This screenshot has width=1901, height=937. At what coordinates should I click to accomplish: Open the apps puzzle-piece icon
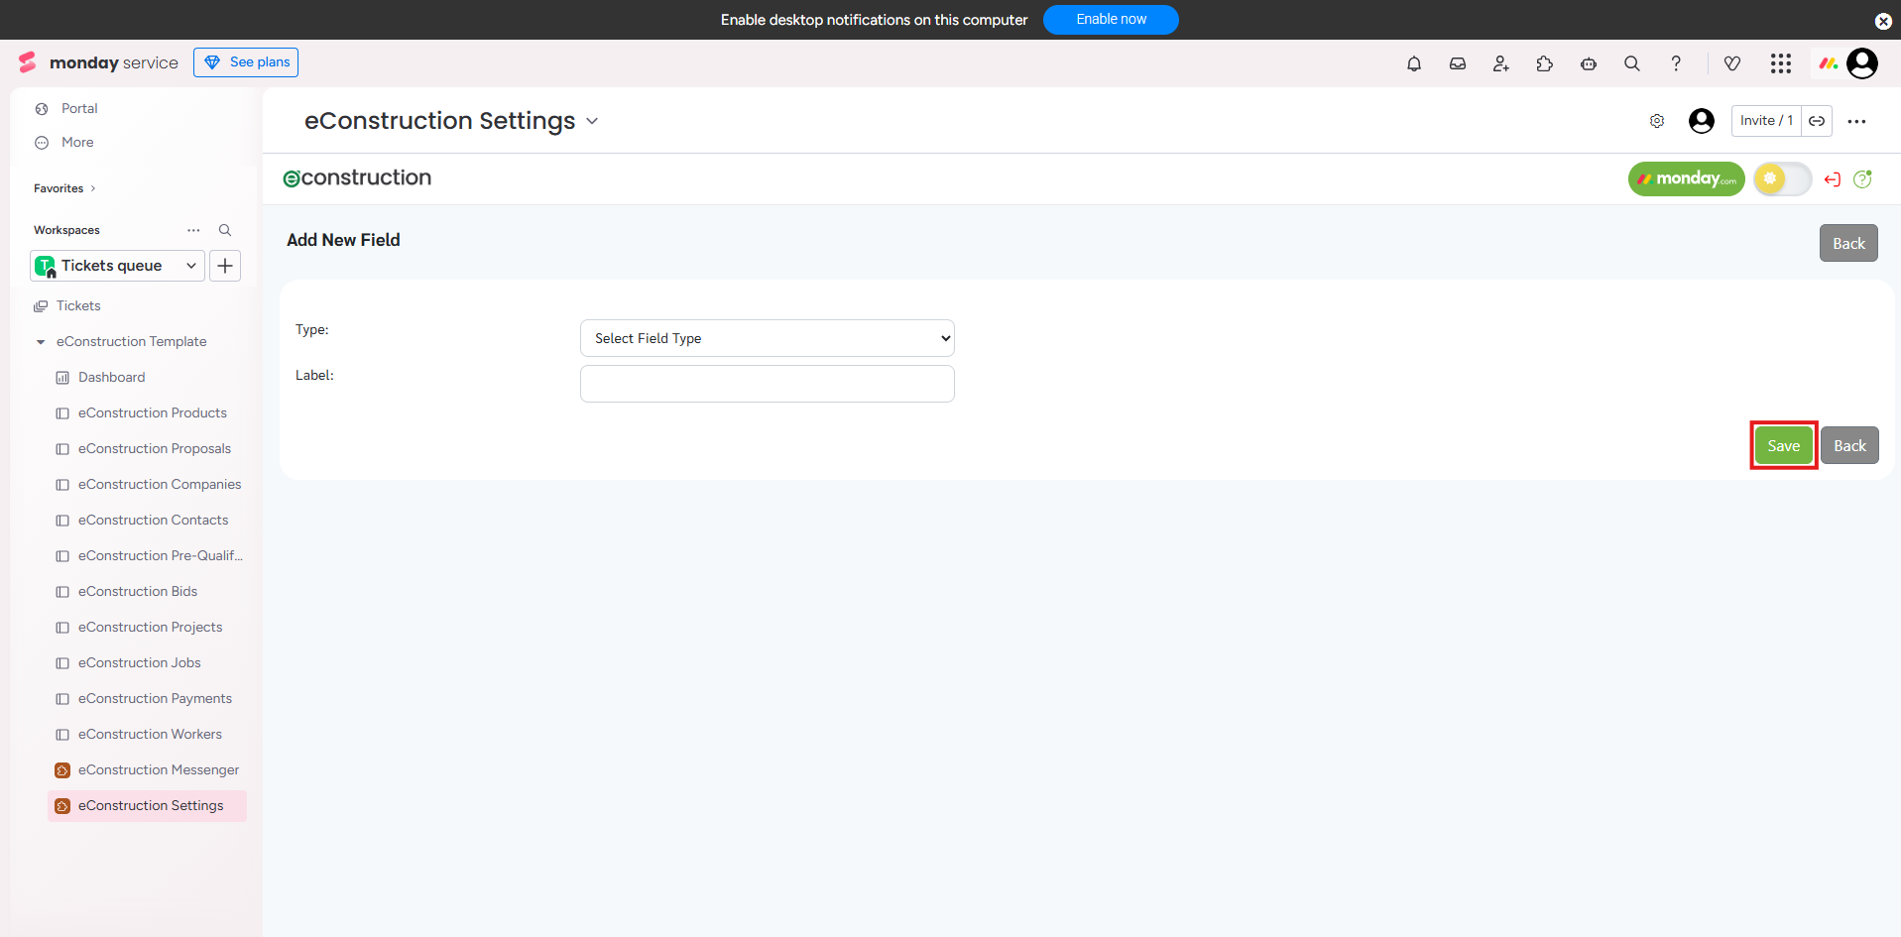click(x=1544, y=63)
